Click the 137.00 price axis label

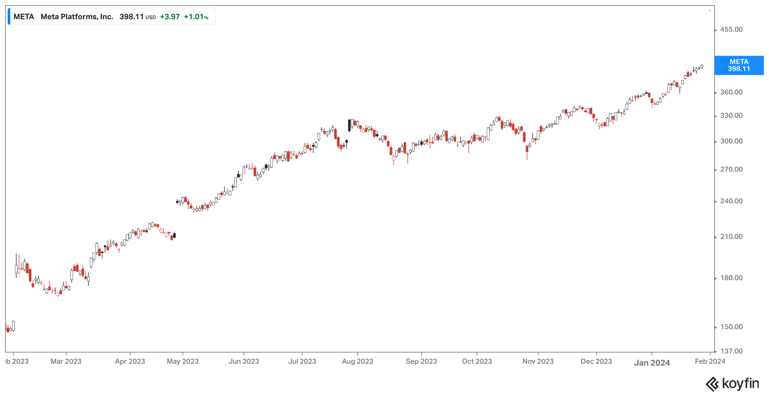pyautogui.click(x=731, y=351)
